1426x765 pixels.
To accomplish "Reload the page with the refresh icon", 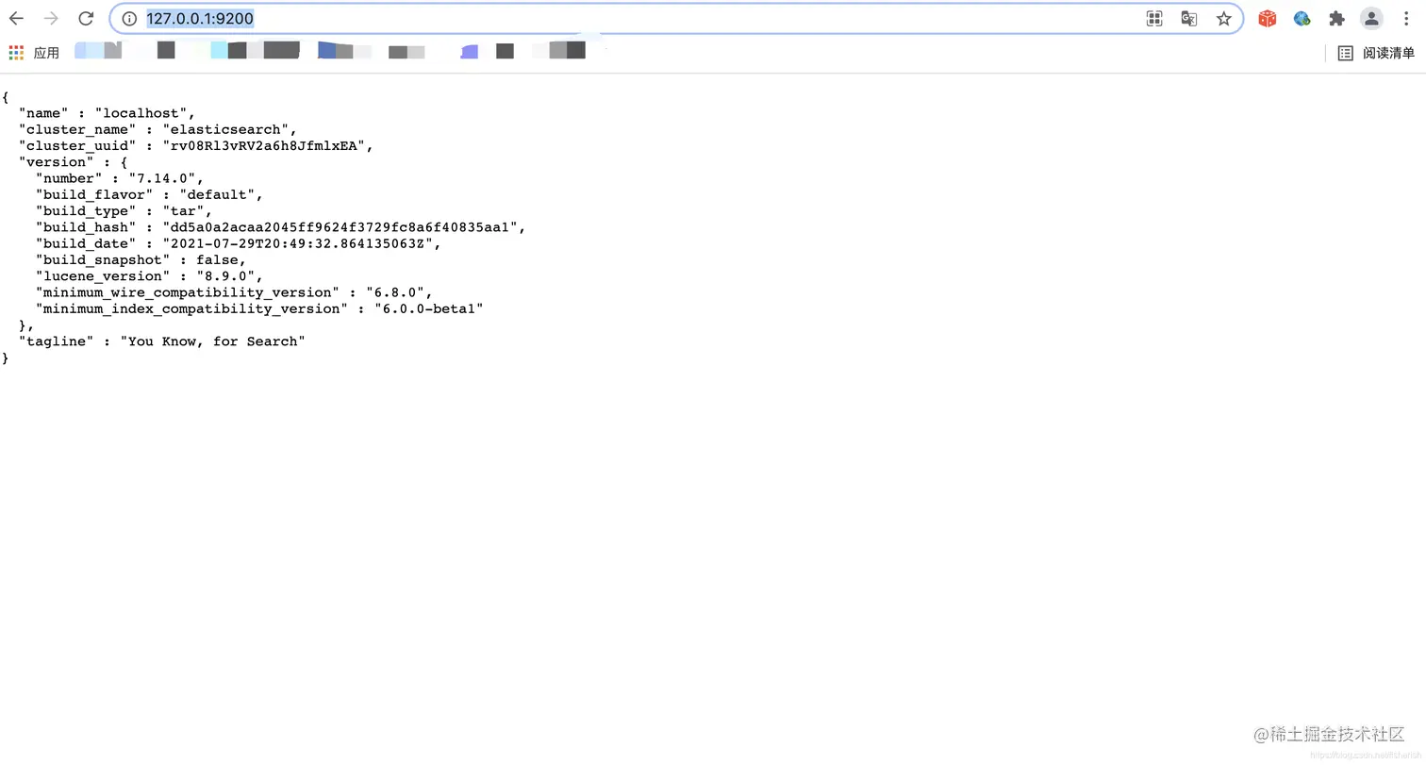I will 86,19.
